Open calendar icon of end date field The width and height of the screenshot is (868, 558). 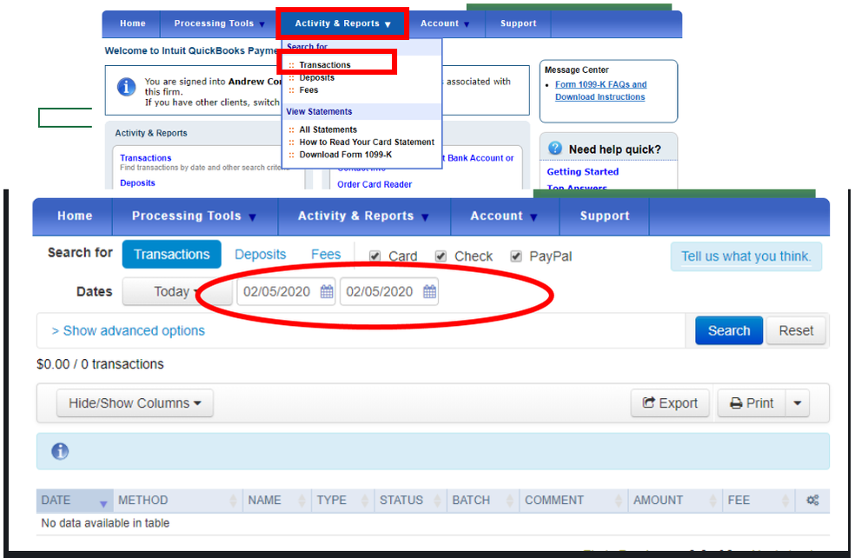pos(429,292)
